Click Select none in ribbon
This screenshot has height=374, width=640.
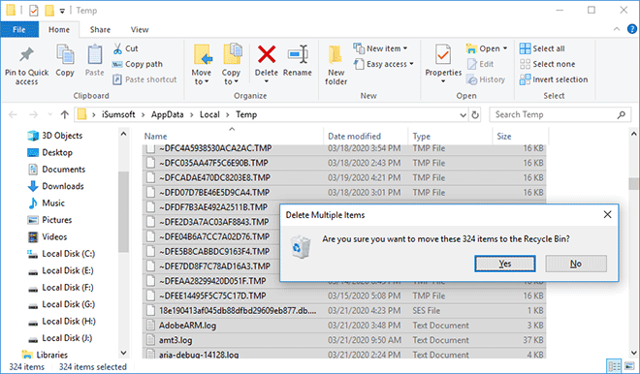click(547, 64)
